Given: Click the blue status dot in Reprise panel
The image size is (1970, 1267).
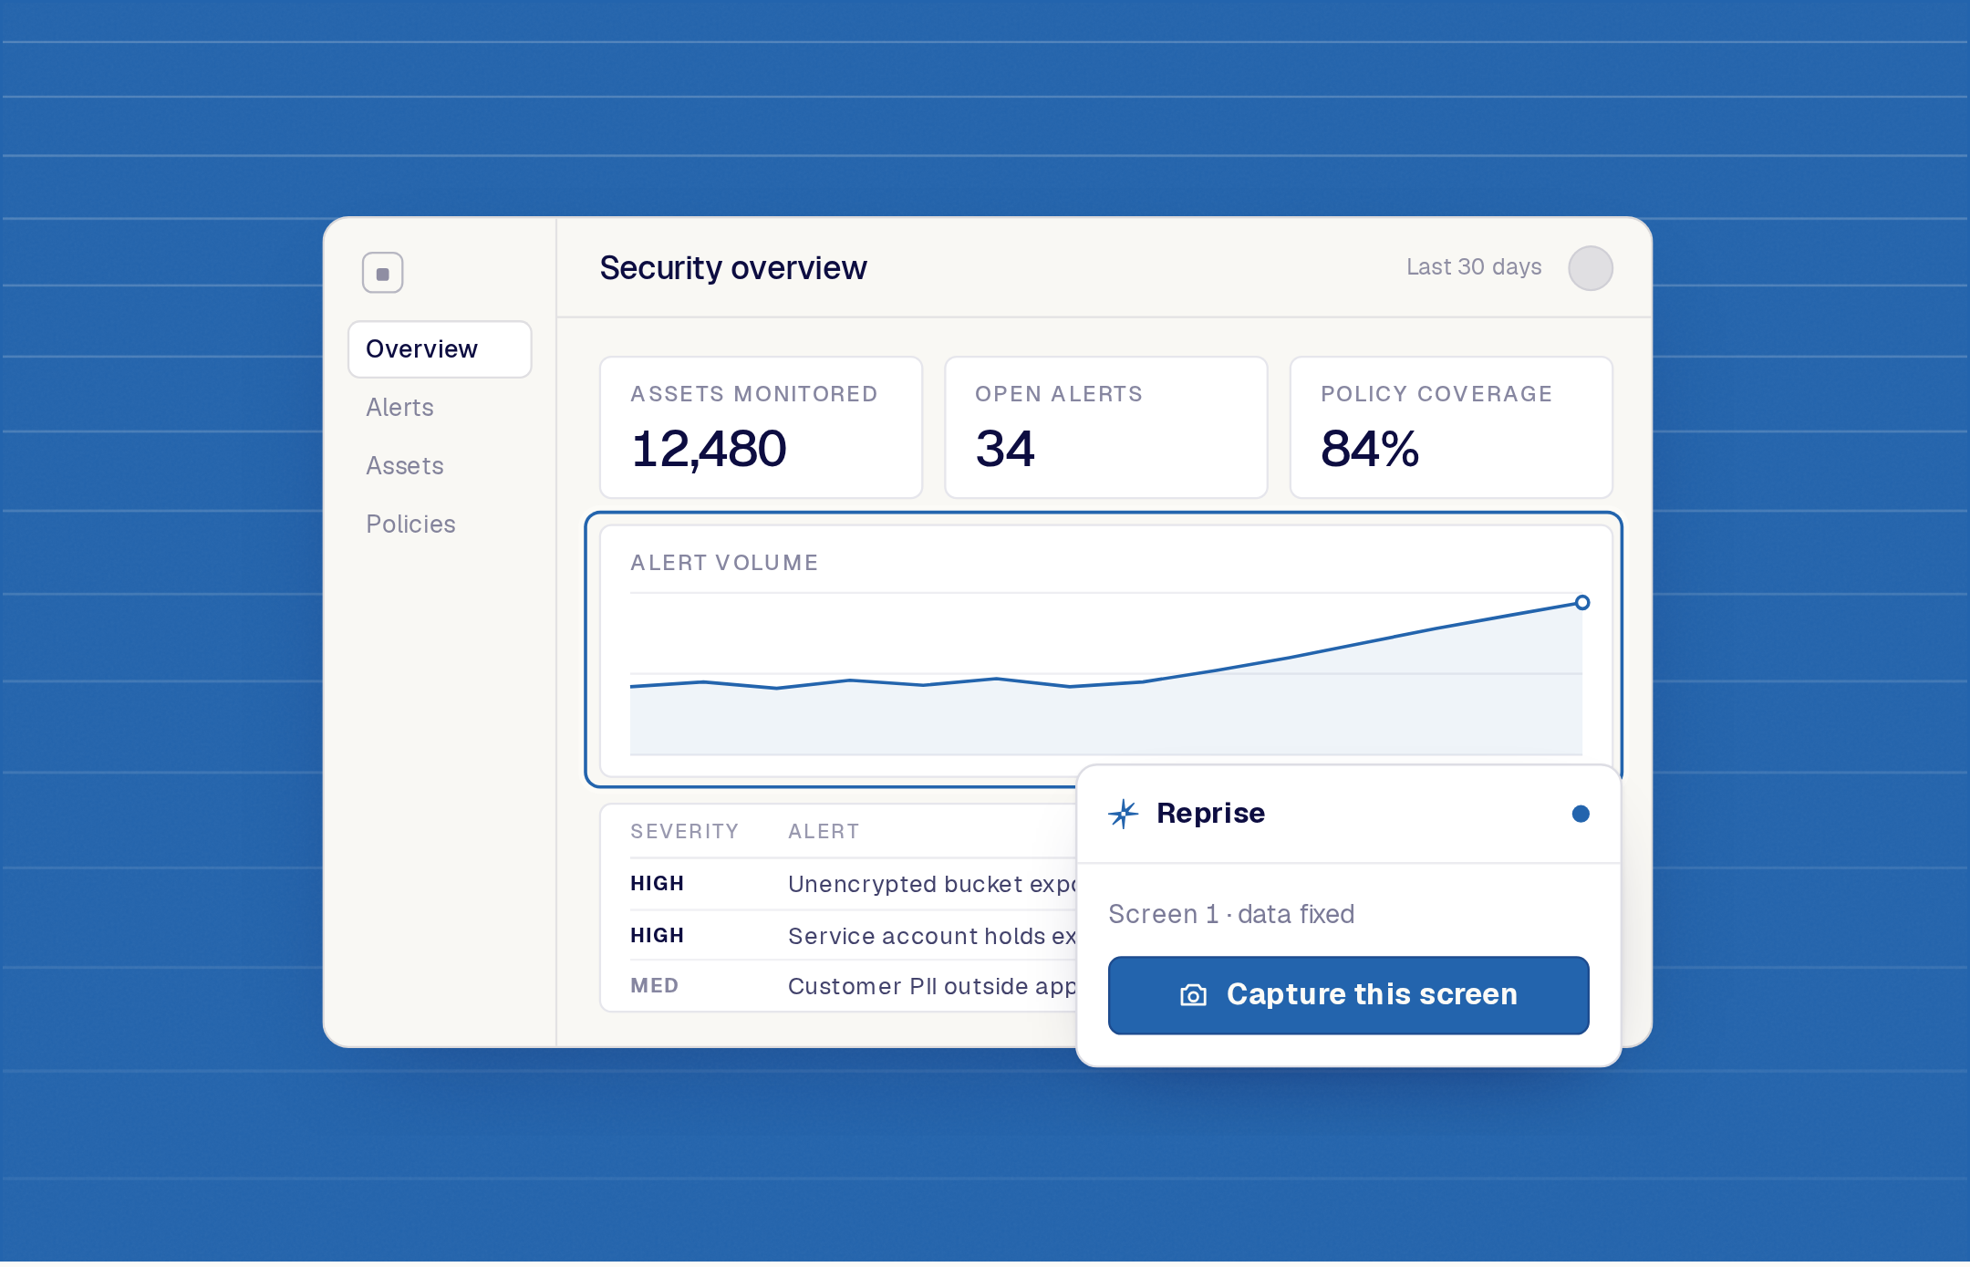Looking at the screenshot, I should point(1581,814).
